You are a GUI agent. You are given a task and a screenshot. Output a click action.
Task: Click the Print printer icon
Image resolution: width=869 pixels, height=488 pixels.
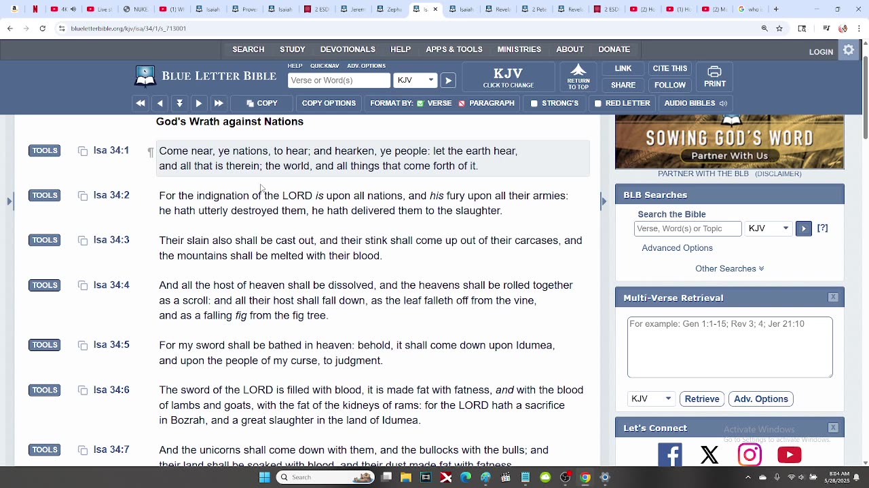[714, 72]
